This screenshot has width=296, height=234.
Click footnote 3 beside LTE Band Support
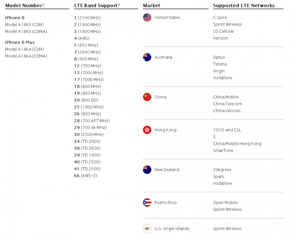(x=119, y=5)
